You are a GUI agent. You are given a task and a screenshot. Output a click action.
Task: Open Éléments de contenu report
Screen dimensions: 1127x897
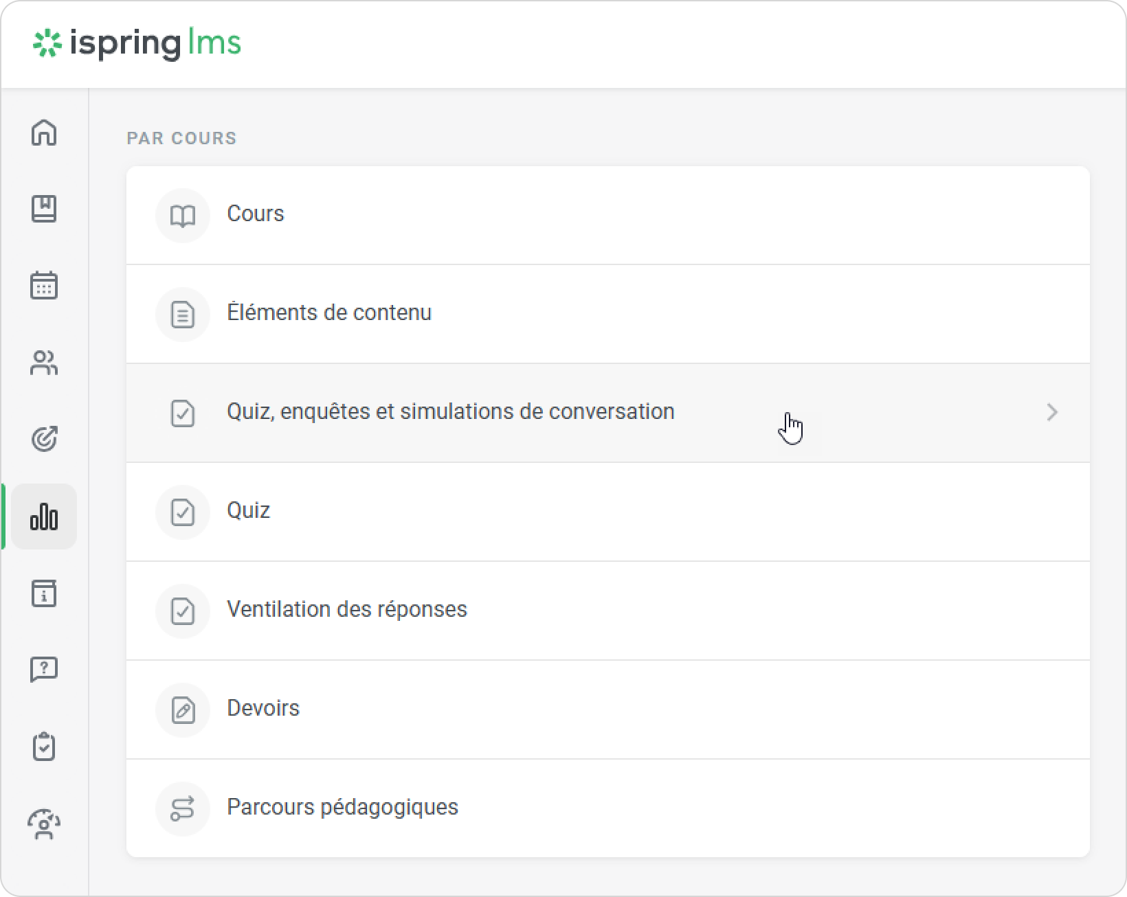pyautogui.click(x=328, y=313)
